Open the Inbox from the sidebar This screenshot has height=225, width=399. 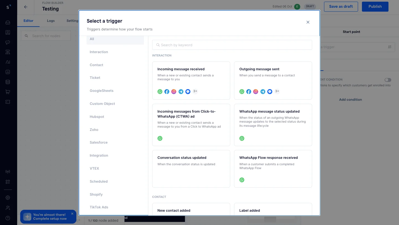click(8, 22)
